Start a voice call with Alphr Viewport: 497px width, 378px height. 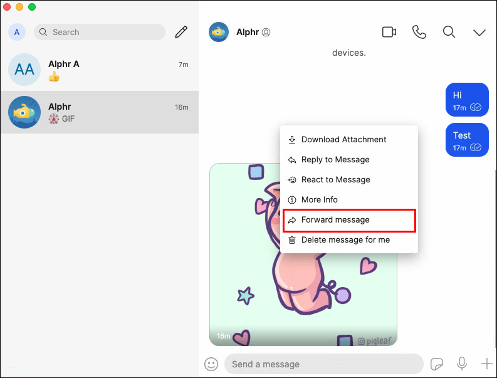pyautogui.click(x=419, y=32)
